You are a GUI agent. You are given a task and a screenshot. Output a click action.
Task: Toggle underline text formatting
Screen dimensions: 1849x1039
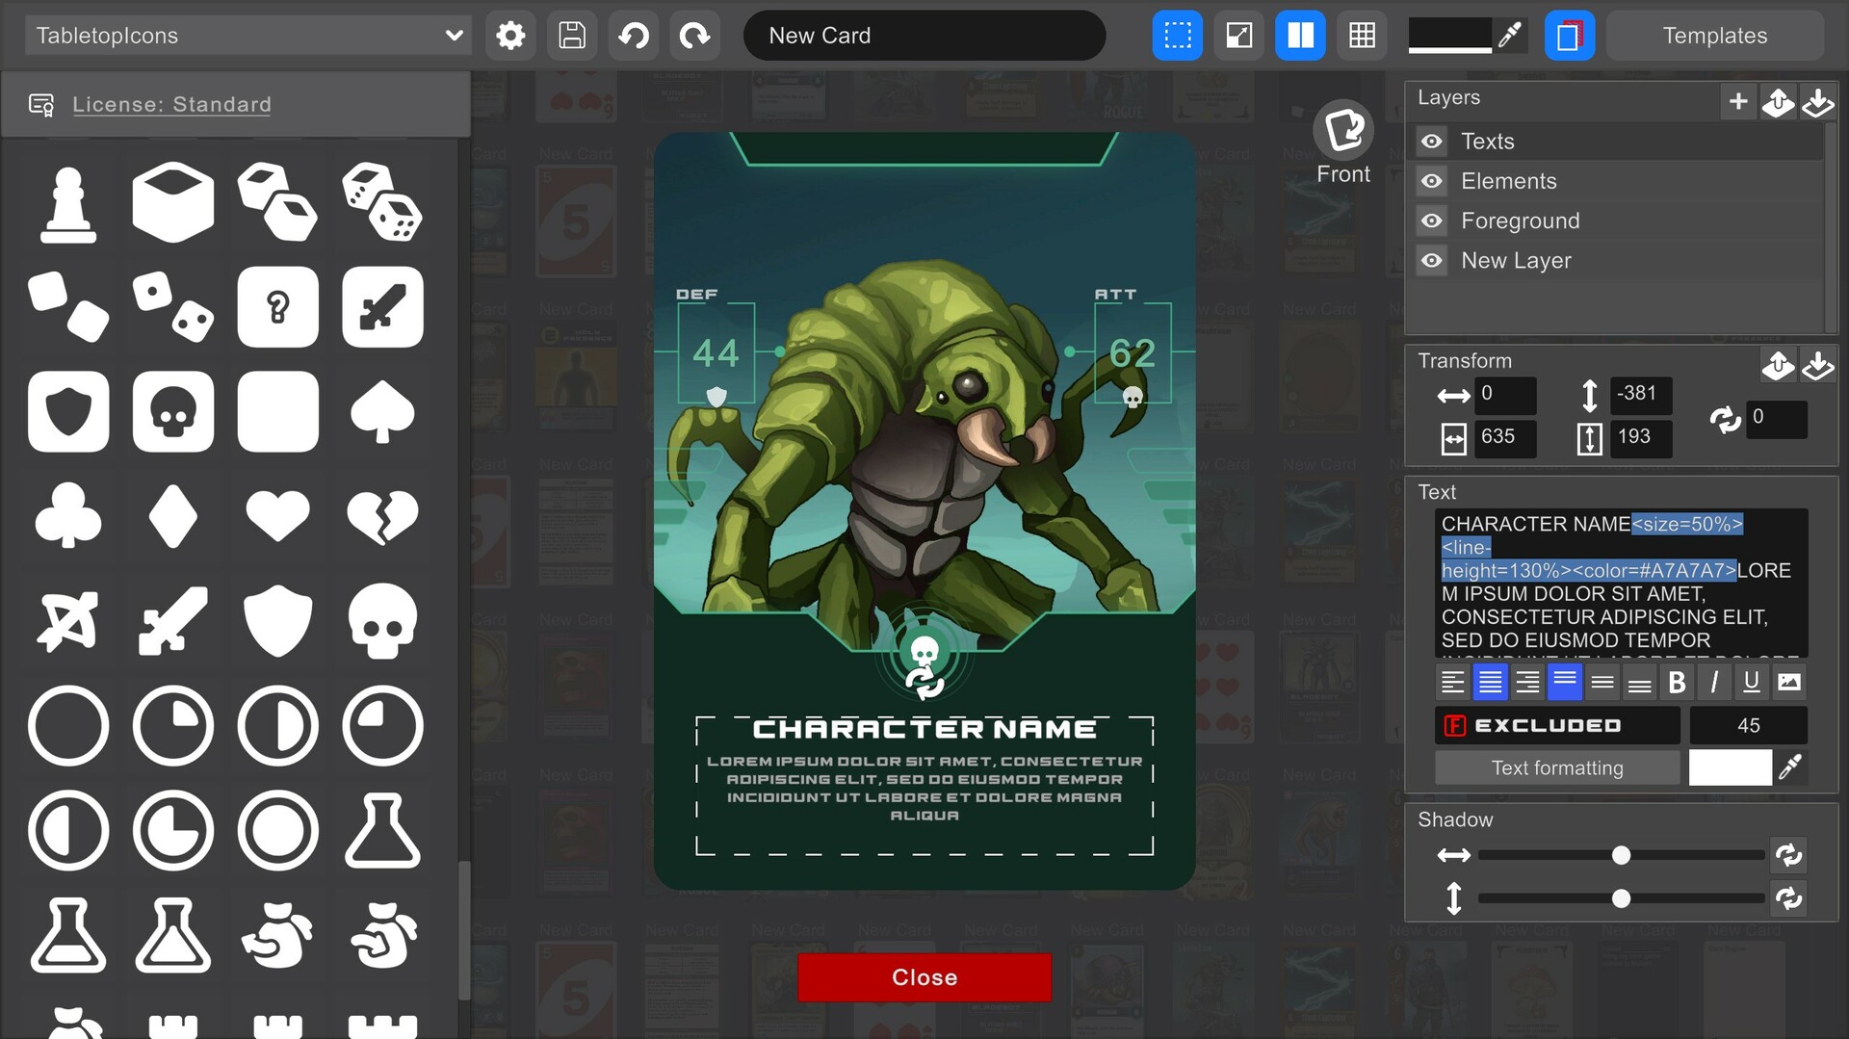coord(1752,683)
